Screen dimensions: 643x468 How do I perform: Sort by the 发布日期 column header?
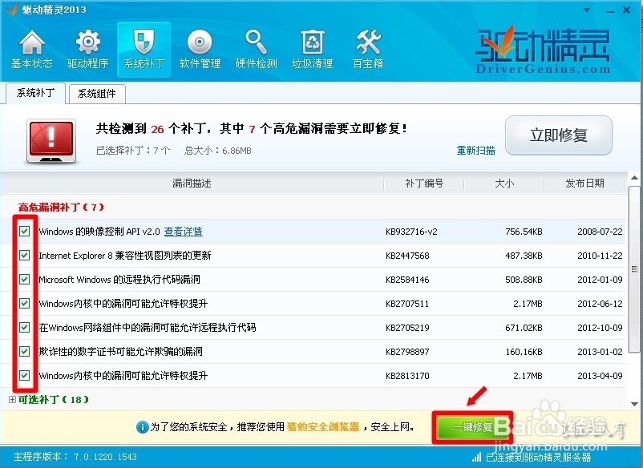click(584, 184)
